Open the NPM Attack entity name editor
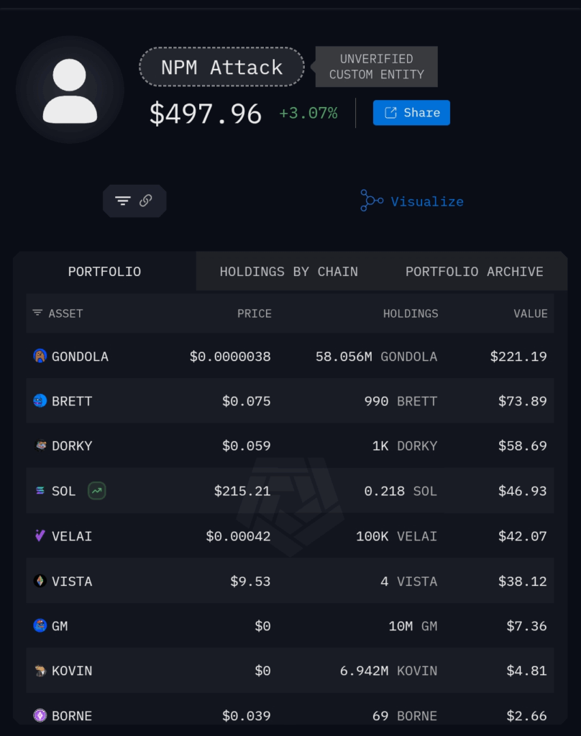 coord(221,67)
